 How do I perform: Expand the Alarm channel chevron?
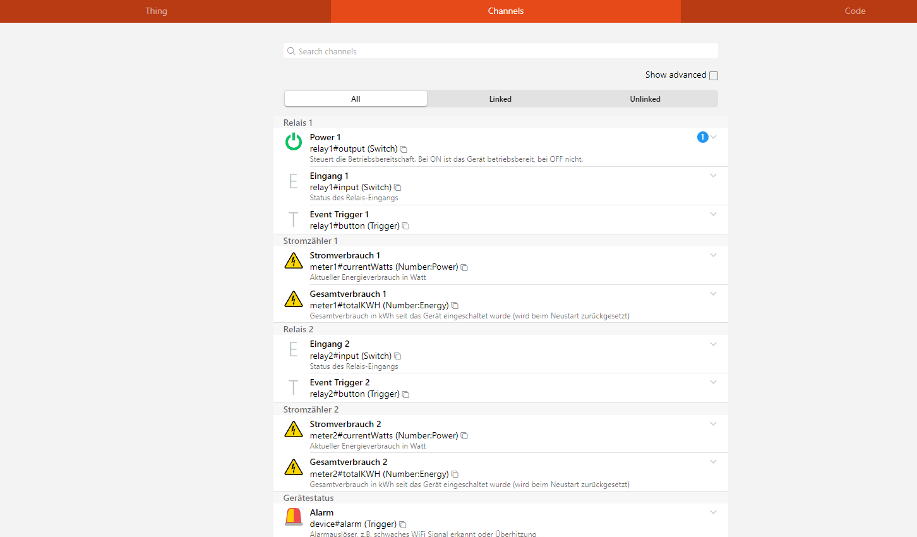tap(714, 512)
